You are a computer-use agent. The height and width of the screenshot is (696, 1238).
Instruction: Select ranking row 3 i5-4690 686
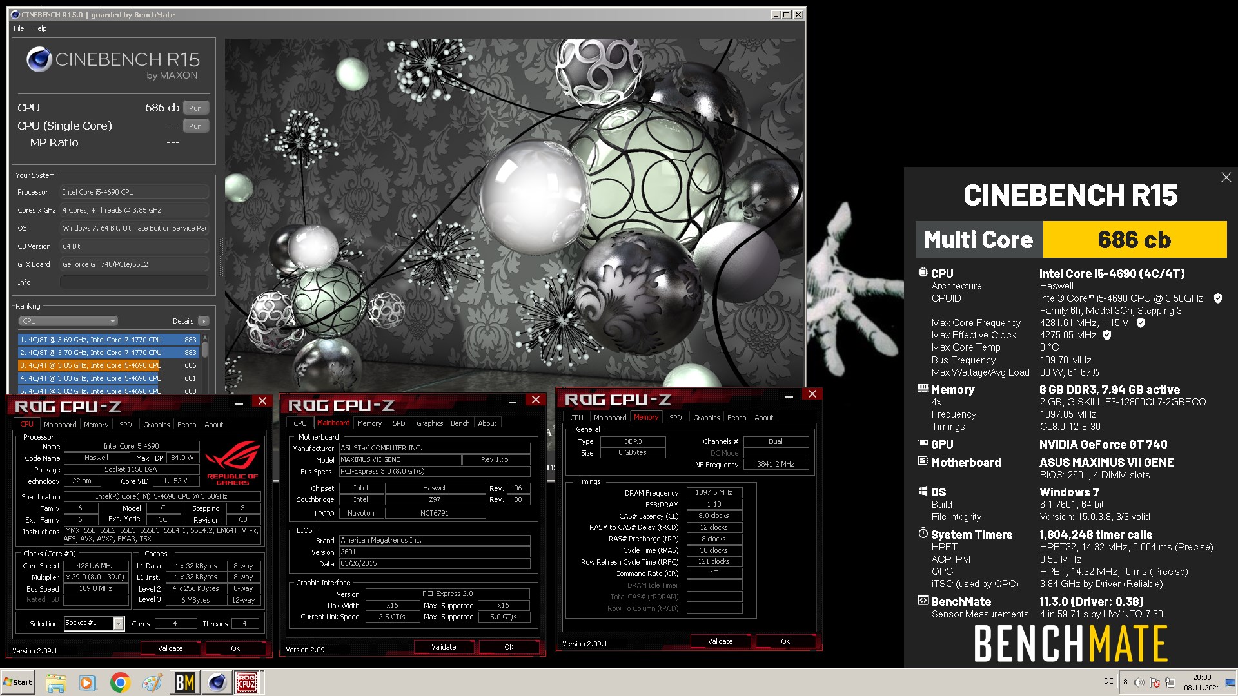tap(108, 365)
